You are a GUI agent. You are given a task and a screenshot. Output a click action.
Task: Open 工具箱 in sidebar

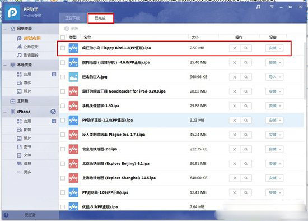tap(22, 101)
